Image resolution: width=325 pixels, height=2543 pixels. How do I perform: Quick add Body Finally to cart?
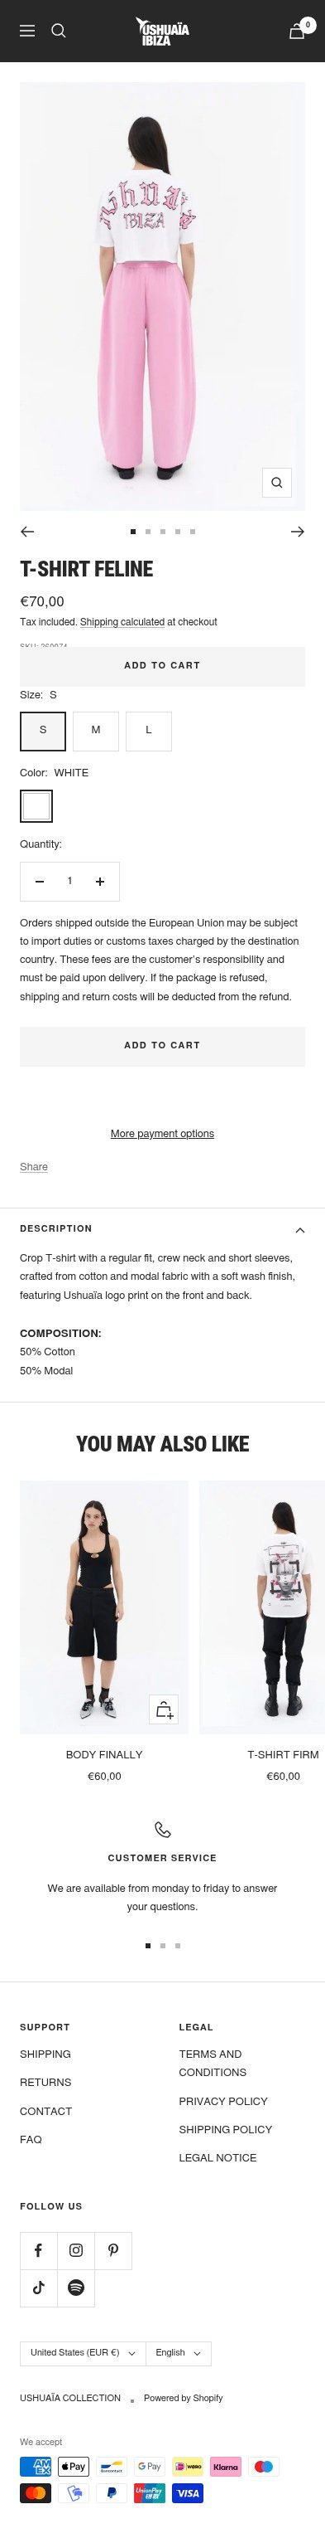coord(164,1709)
